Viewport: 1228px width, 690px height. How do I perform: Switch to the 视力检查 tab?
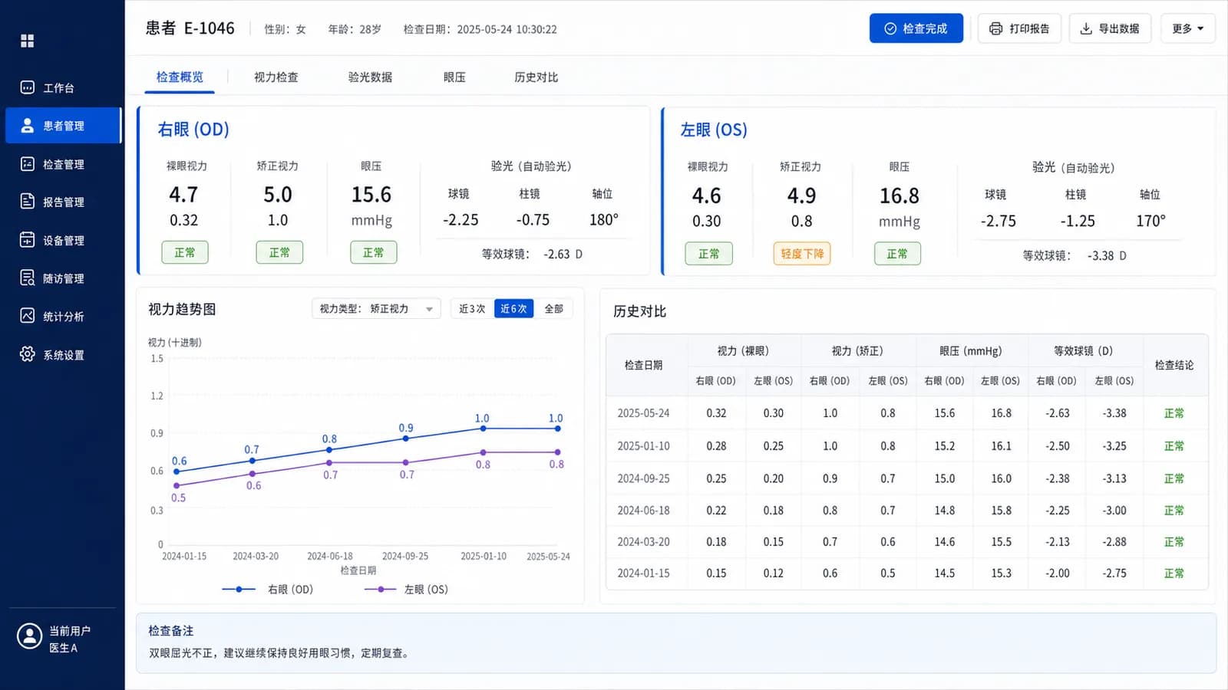coord(276,77)
